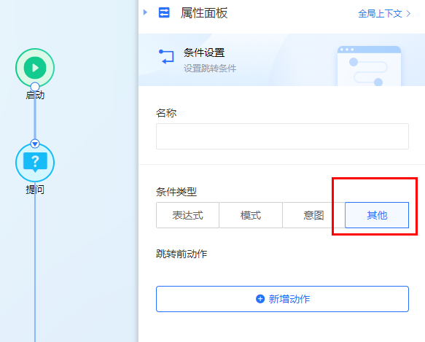Viewport: 425px width, 342px height.
Task: Click the 提问 node label
Action: pos(35,190)
